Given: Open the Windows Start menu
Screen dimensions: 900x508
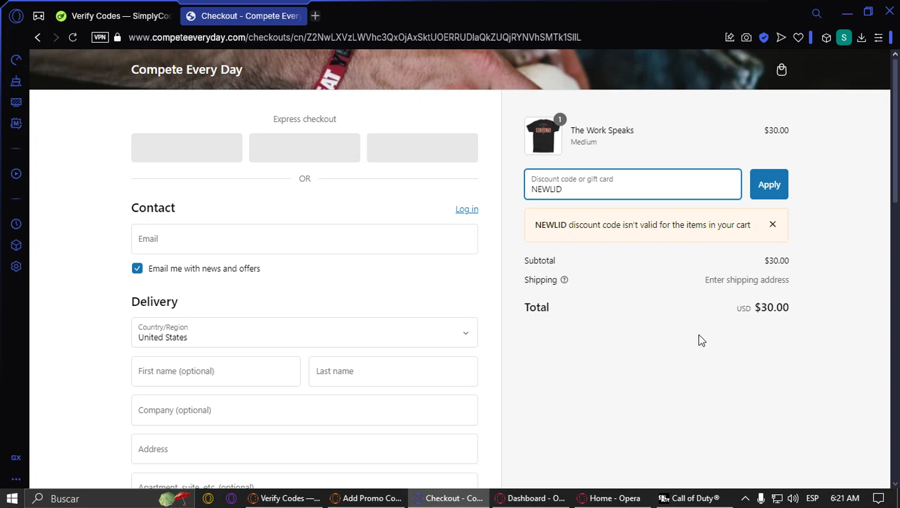Looking at the screenshot, I should point(12,498).
